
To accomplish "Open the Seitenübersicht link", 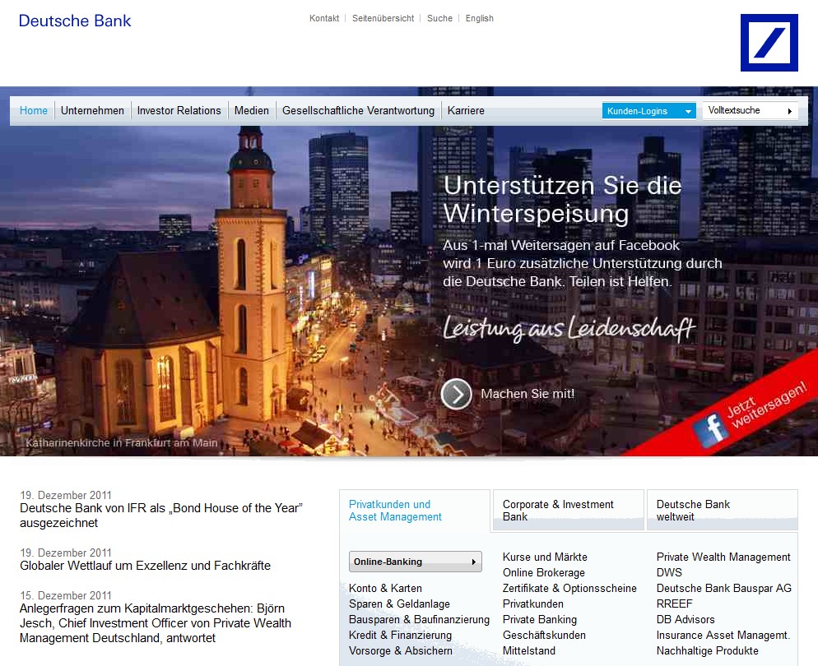I will point(383,18).
